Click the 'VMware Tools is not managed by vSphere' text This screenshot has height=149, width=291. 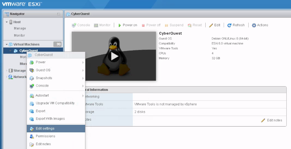[165, 104]
